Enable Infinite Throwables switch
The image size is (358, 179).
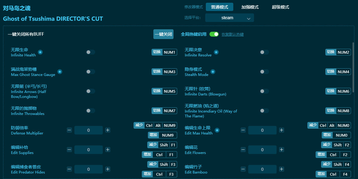pos(90,111)
